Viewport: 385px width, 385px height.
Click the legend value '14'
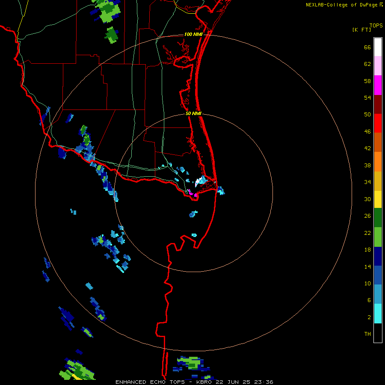[x=367, y=267]
